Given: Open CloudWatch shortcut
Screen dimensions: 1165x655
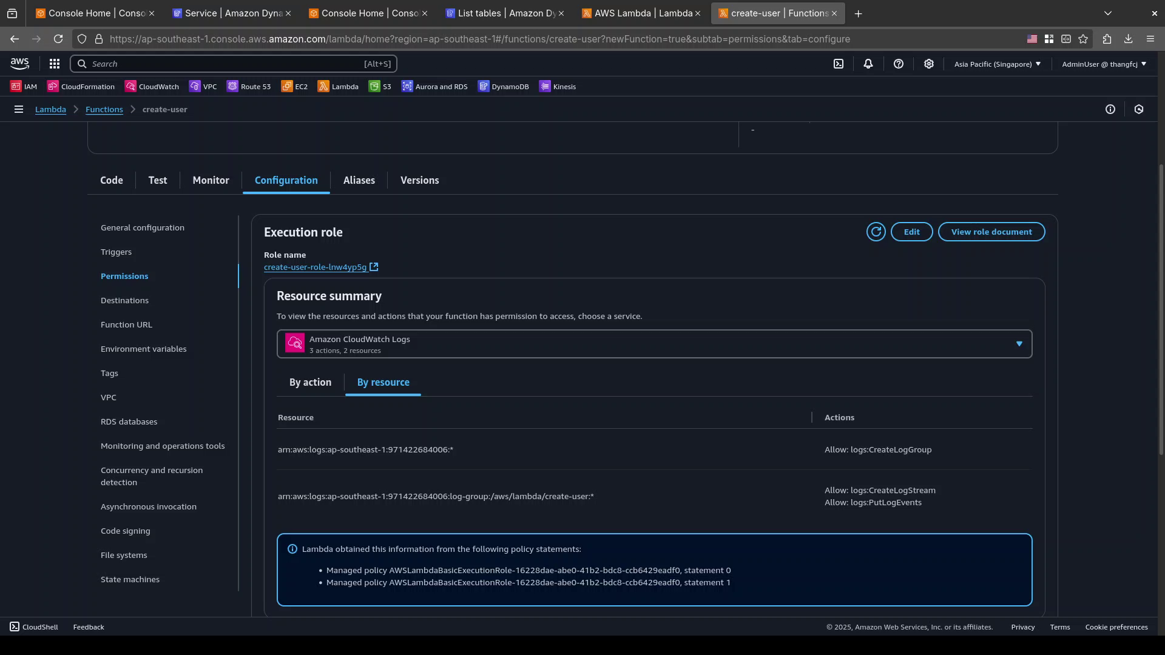Looking at the screenshot, I should 152,87.
